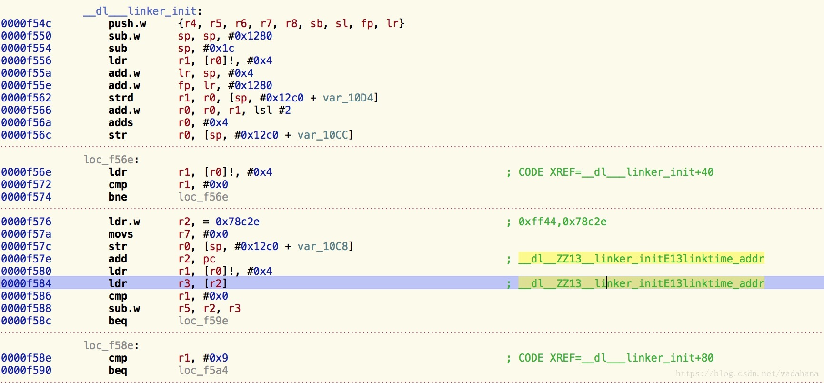Click address 0000f58c

click(x=26, y=321)
